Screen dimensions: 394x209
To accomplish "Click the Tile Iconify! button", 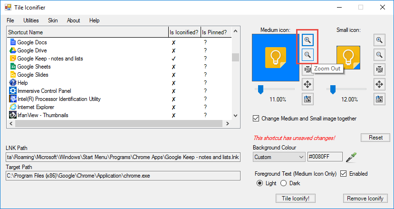I will (x=295, y=198).
